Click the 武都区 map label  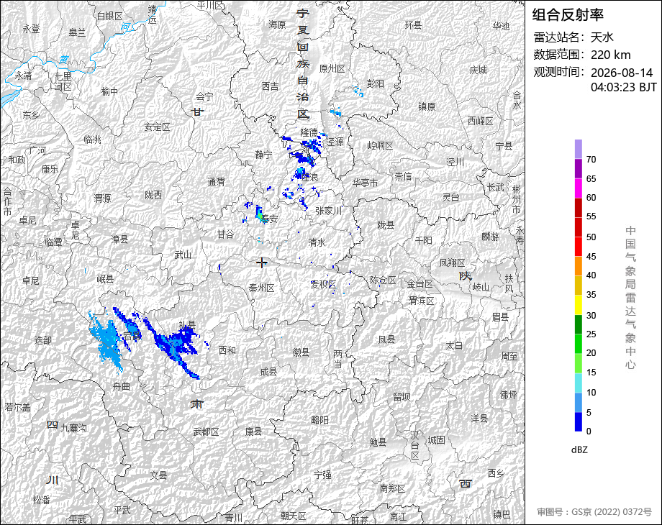[206, 432]
